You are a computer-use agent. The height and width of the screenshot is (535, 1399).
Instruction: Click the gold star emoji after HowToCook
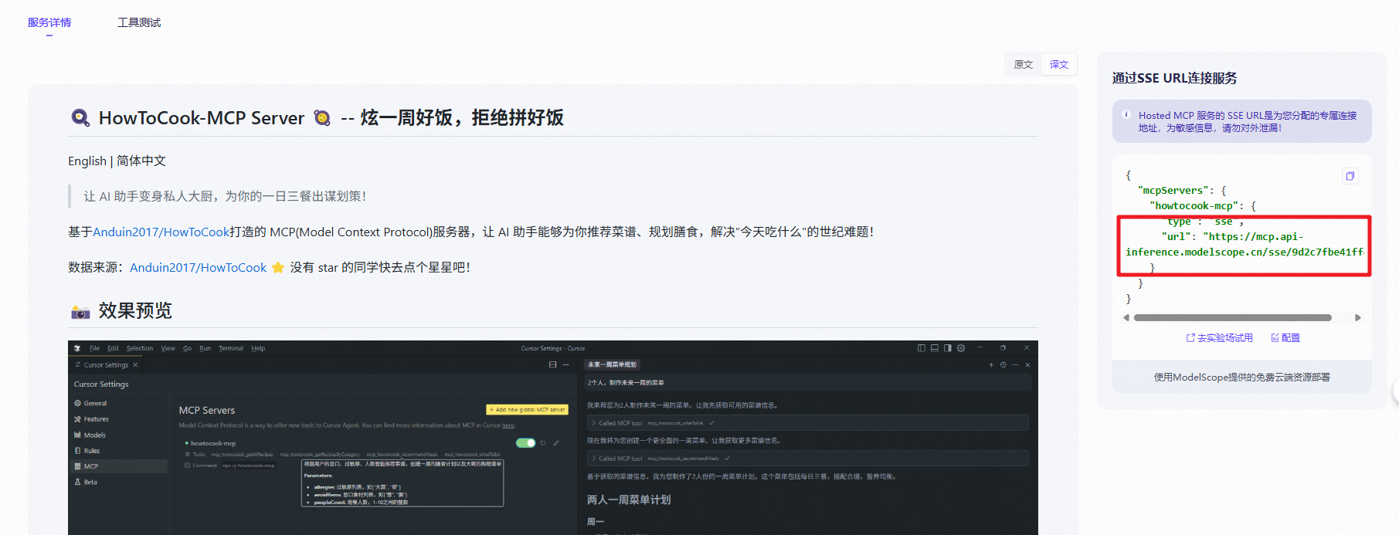pyautogui.click(x=278, y=268)
